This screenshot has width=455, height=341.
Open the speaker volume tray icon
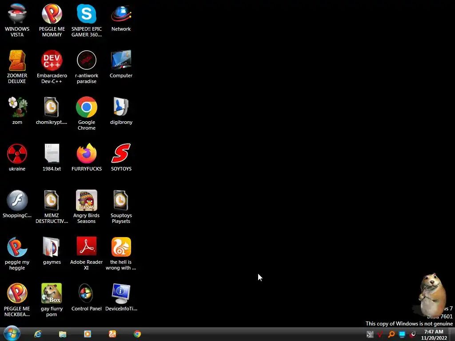coord(413,334)
